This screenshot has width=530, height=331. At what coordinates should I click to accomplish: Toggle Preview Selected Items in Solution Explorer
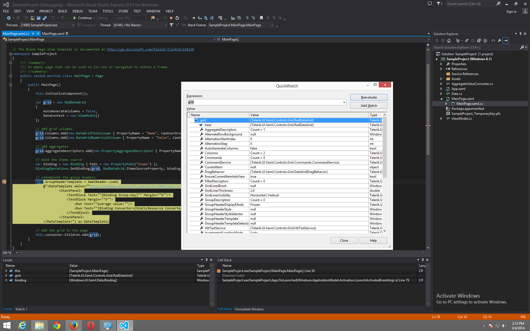pos(505,41)
